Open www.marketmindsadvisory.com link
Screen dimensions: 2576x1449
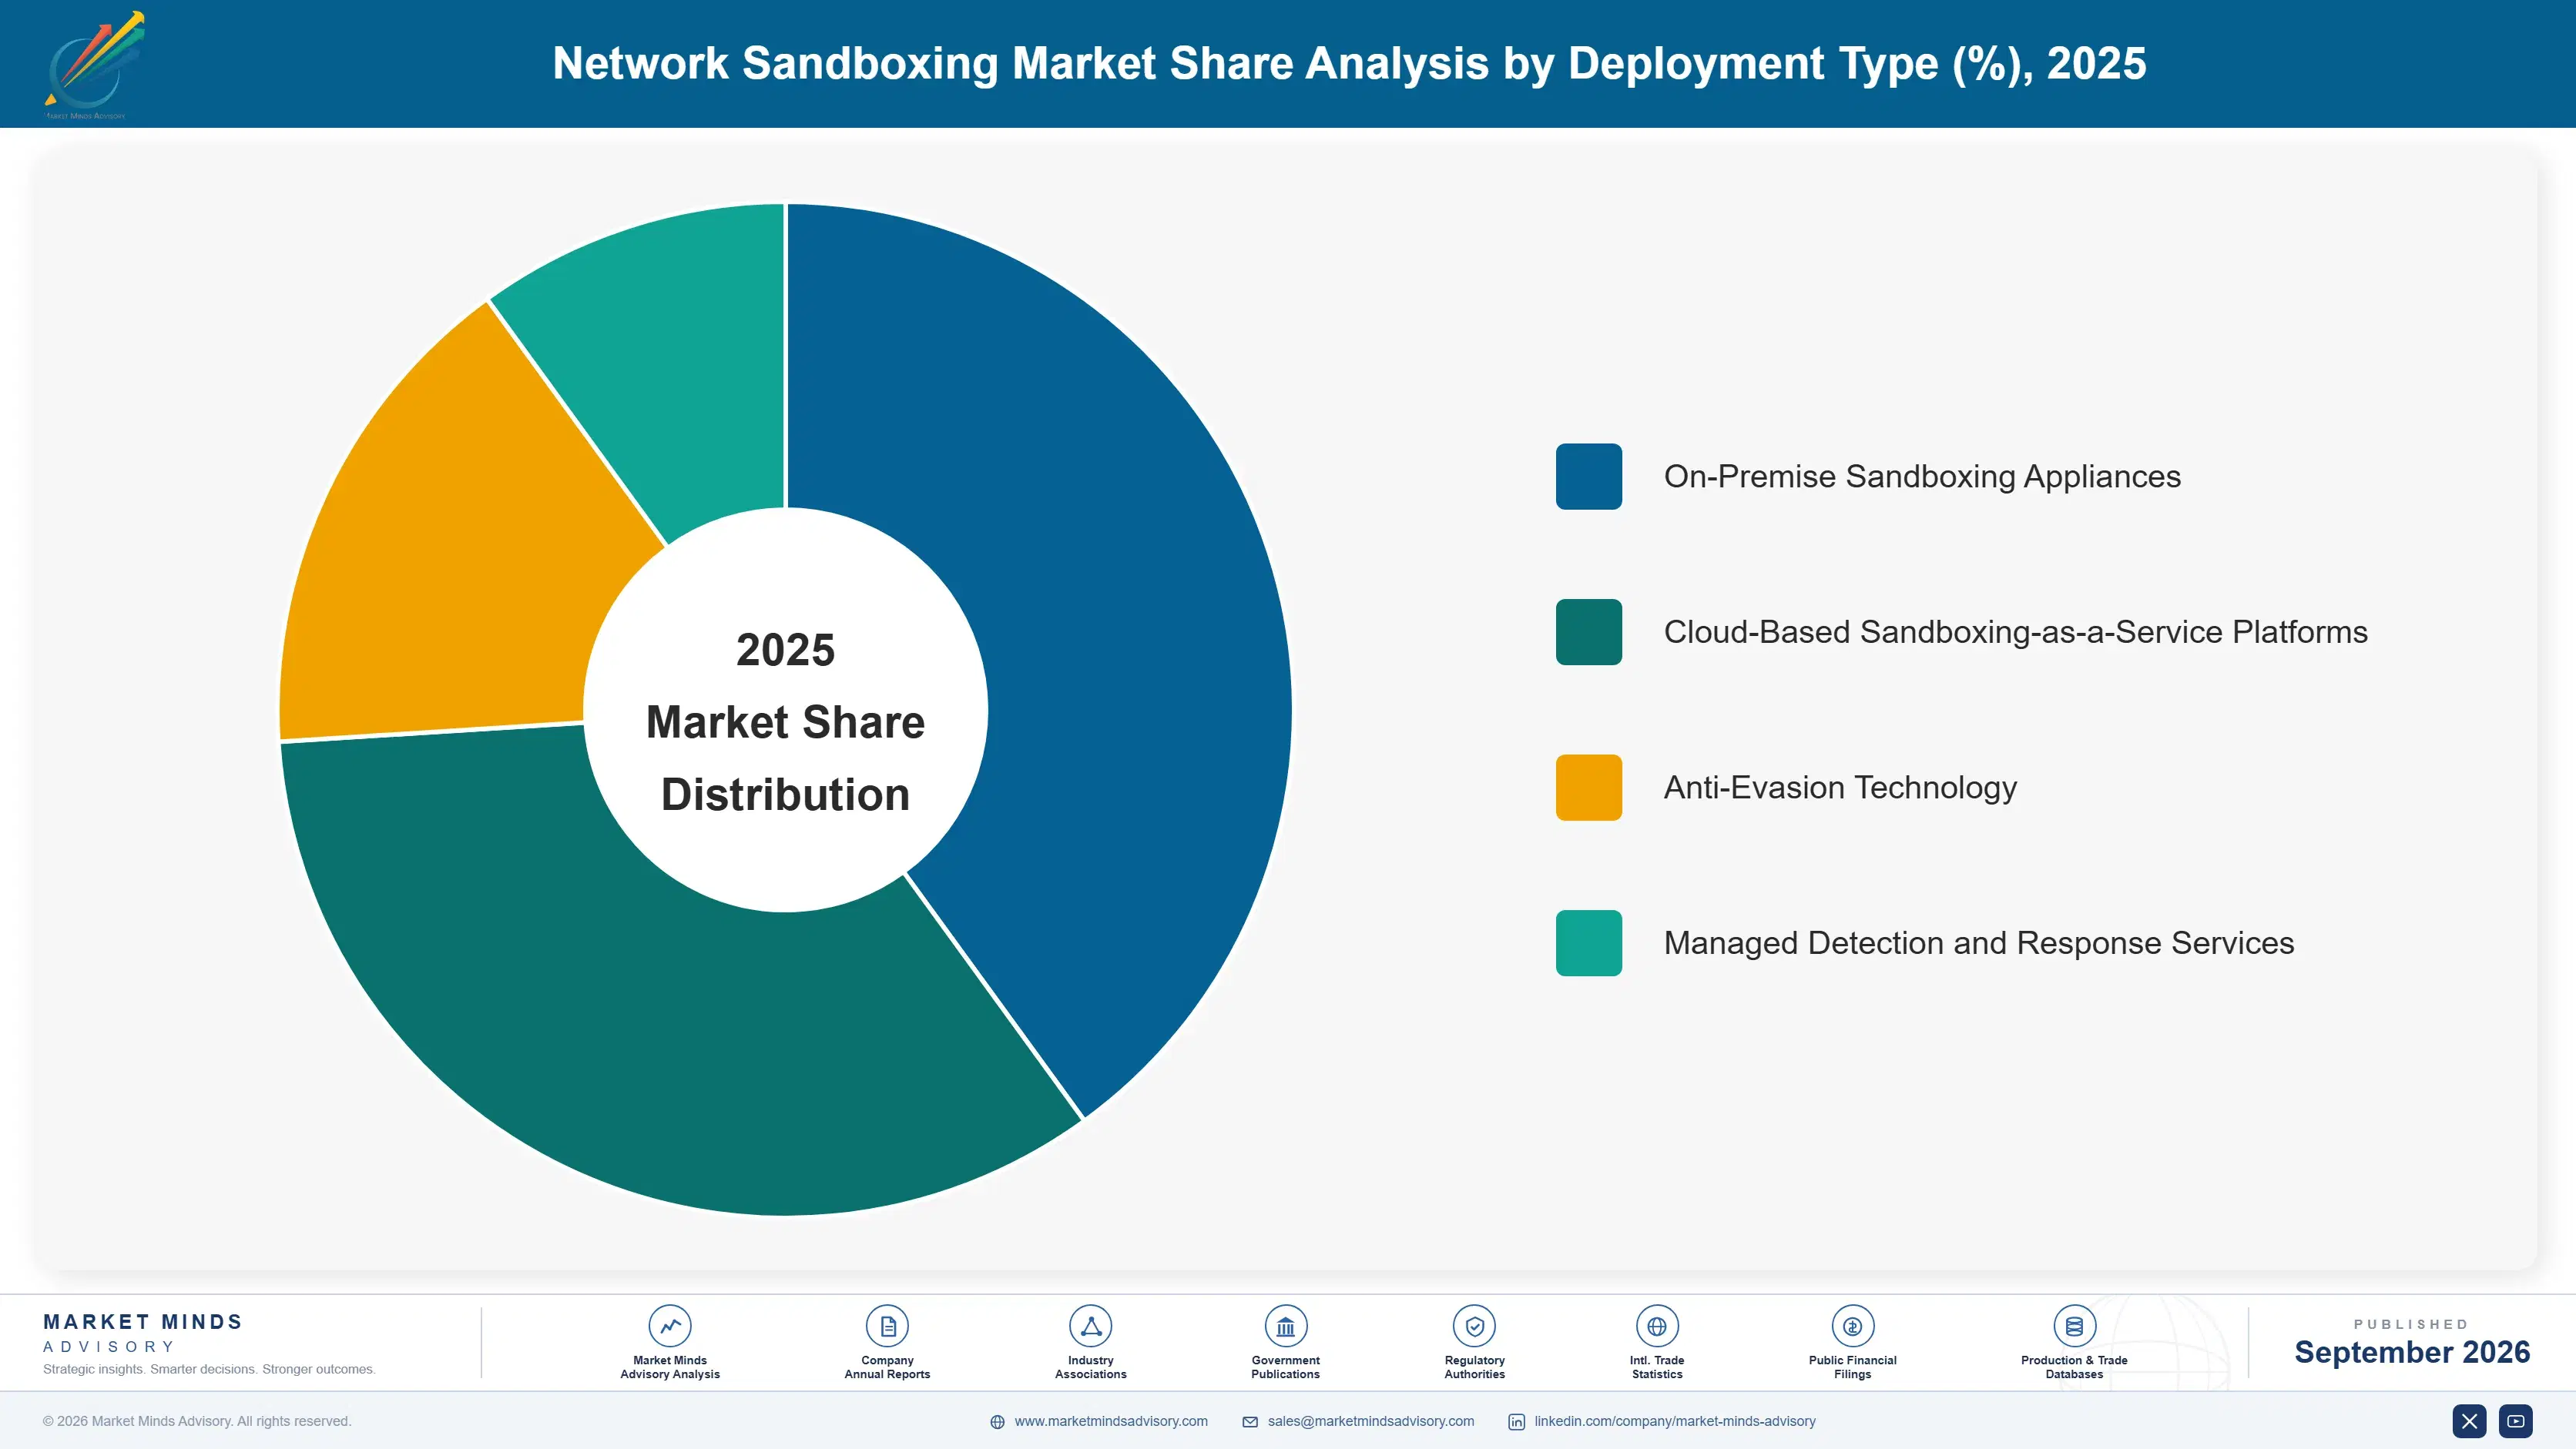tap(1111, 1421)
